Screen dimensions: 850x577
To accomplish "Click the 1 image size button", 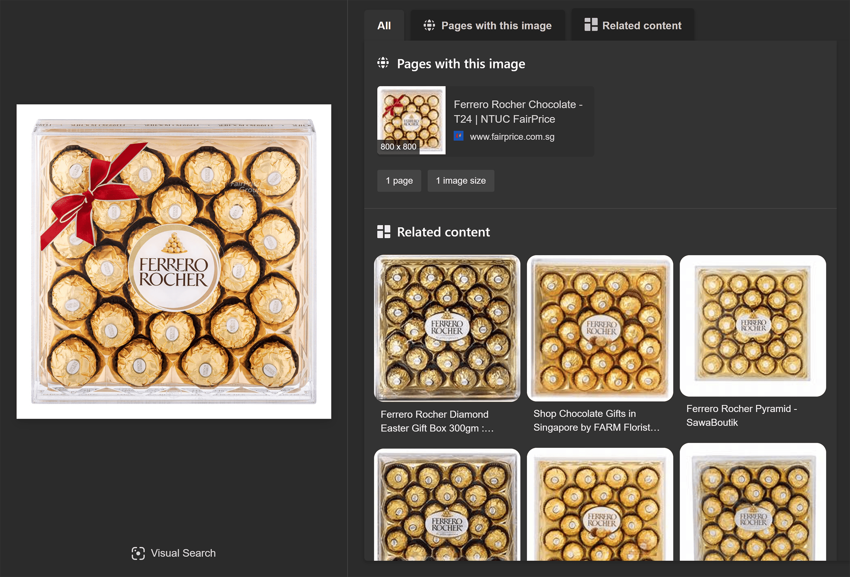I will 461,181.
